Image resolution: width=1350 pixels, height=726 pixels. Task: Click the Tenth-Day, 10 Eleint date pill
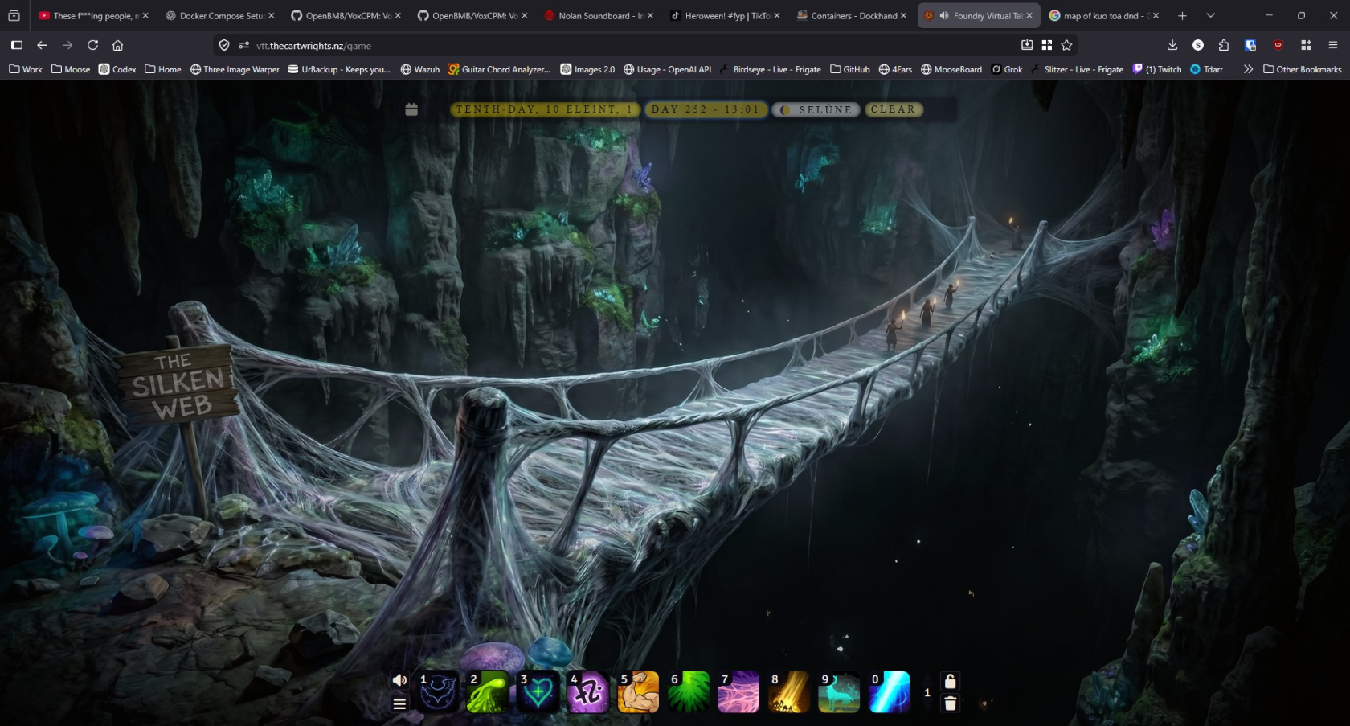pos(545,109)
